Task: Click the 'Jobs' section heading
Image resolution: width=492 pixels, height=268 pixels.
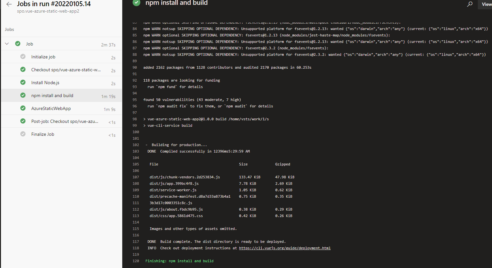Action: point(9,29)
